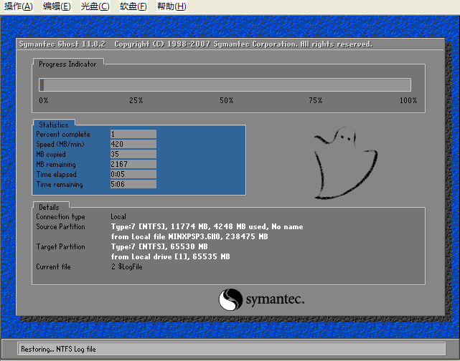Select the Details panel heading

[49, 207]
